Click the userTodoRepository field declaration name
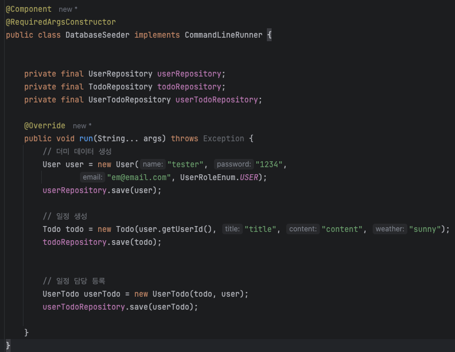The image size is (455, 352). (x=217, y=99)
